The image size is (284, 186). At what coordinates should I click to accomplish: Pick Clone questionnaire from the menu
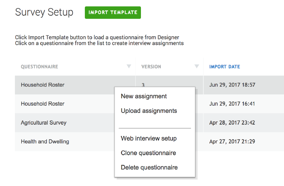pos(148,153)
